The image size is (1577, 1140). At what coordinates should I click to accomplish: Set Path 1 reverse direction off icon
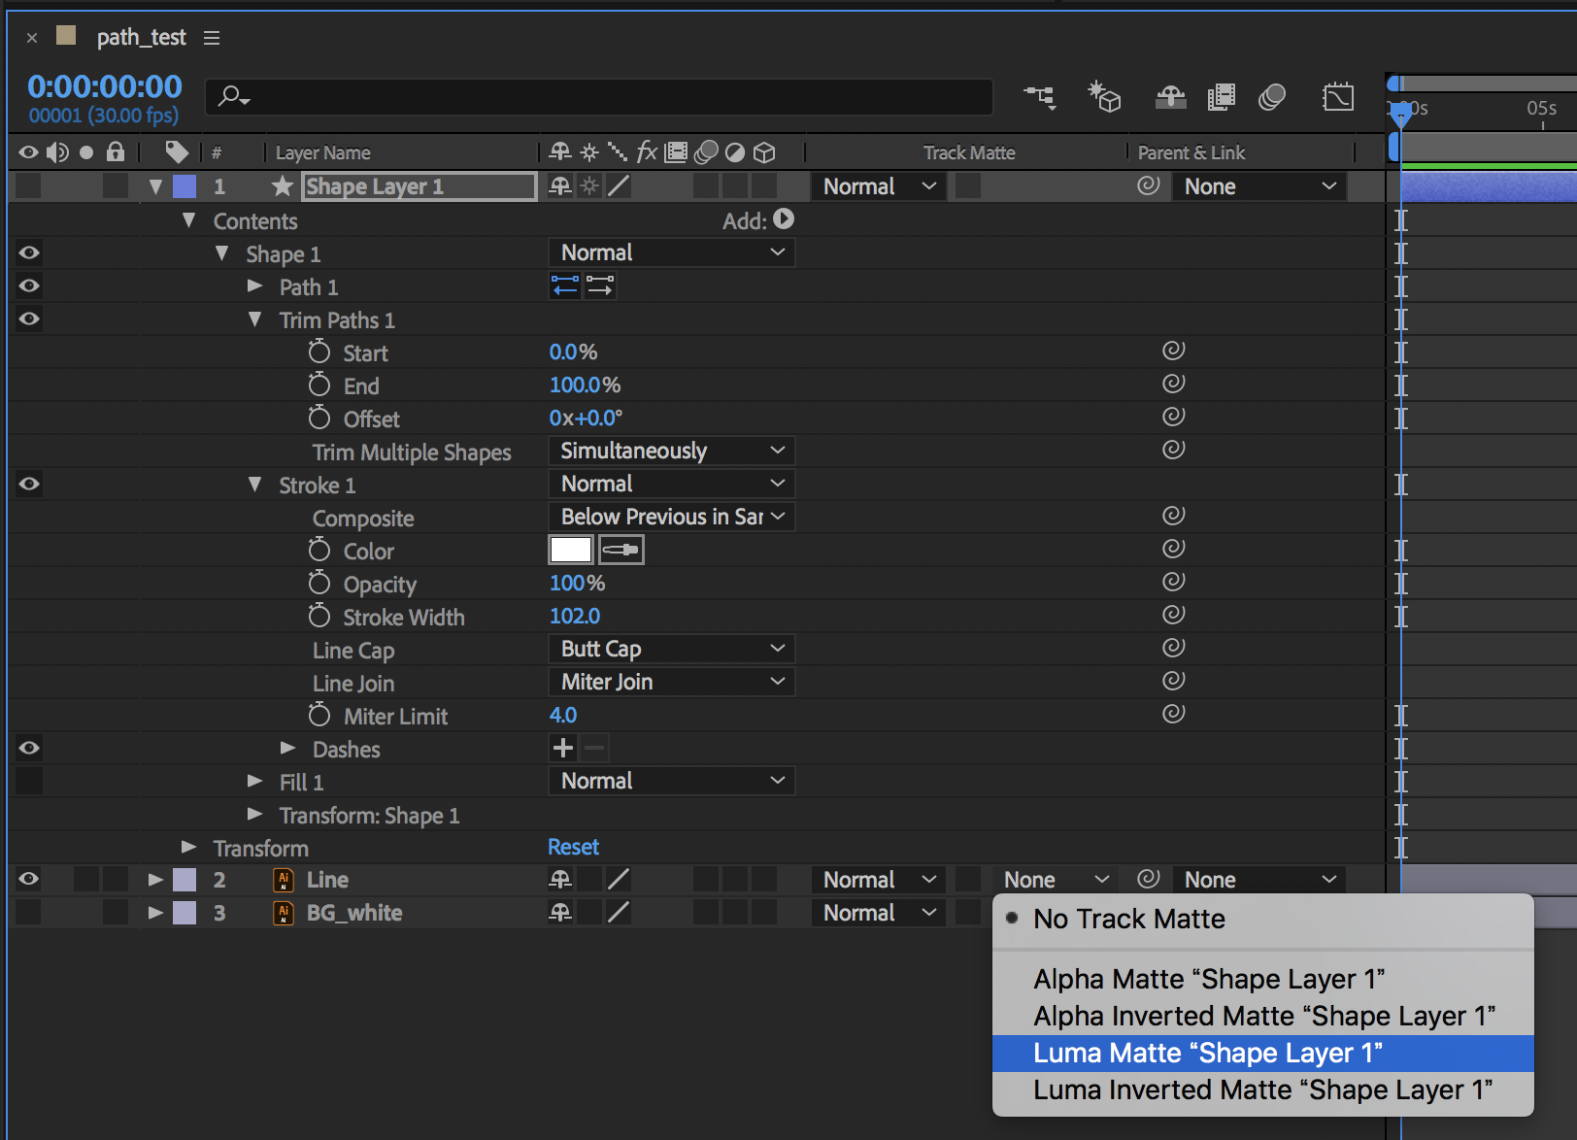pyautogui.click(x=564, y=285)
